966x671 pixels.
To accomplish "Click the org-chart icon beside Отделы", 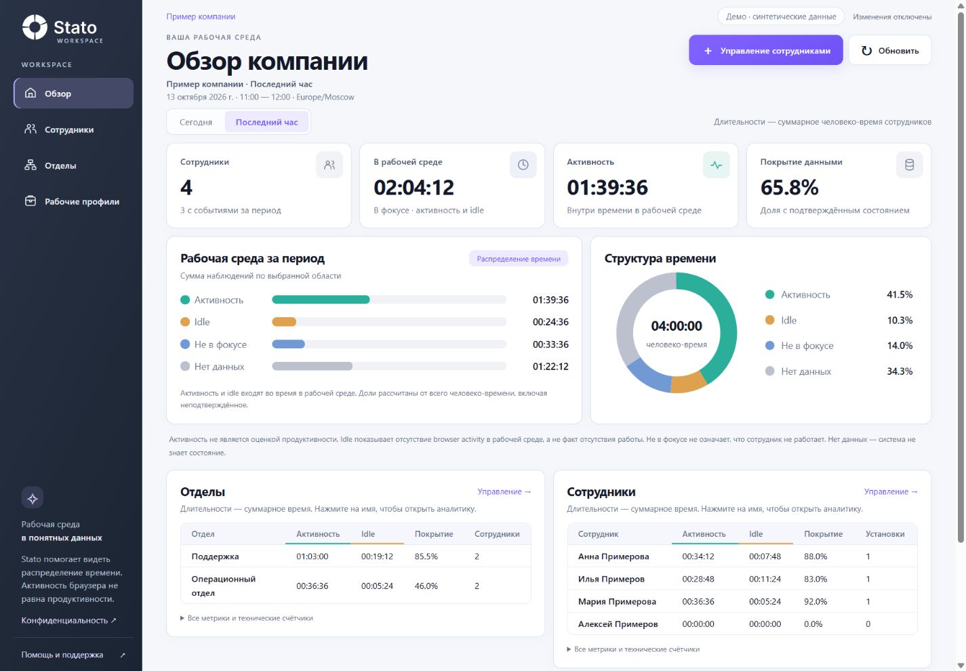I will tap(31, 165).
